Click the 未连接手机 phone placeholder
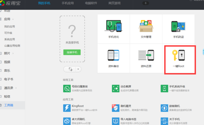204x125 pixels. [72, 39]
